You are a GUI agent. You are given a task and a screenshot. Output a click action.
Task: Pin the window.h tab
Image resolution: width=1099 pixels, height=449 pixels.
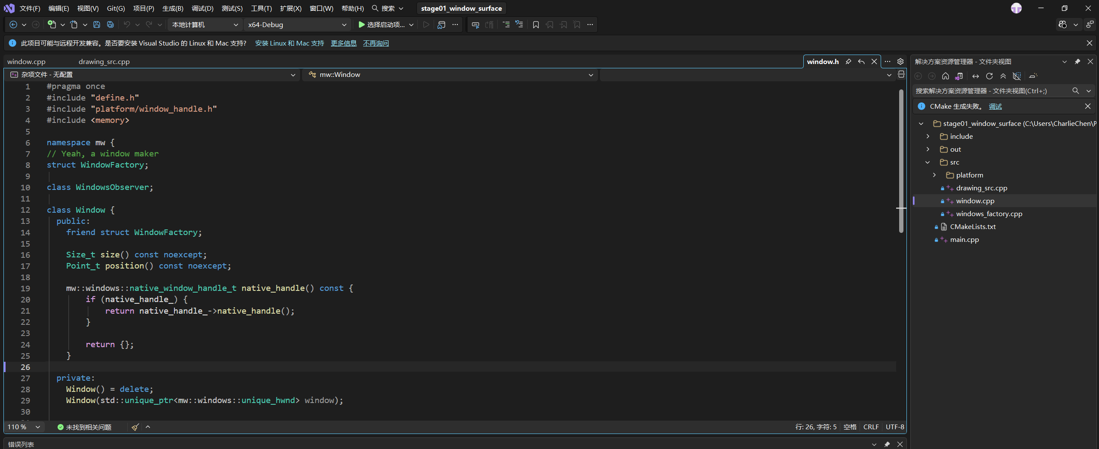848,61
